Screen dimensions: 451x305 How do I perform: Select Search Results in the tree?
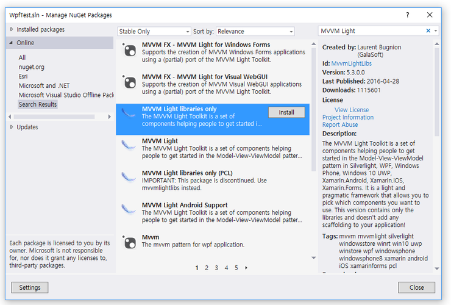[x=38, y=104]
